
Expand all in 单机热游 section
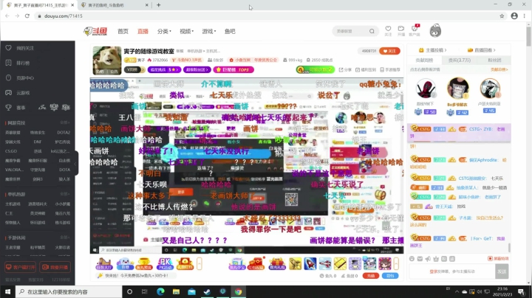pyautogui.click(x=64, y=194)
